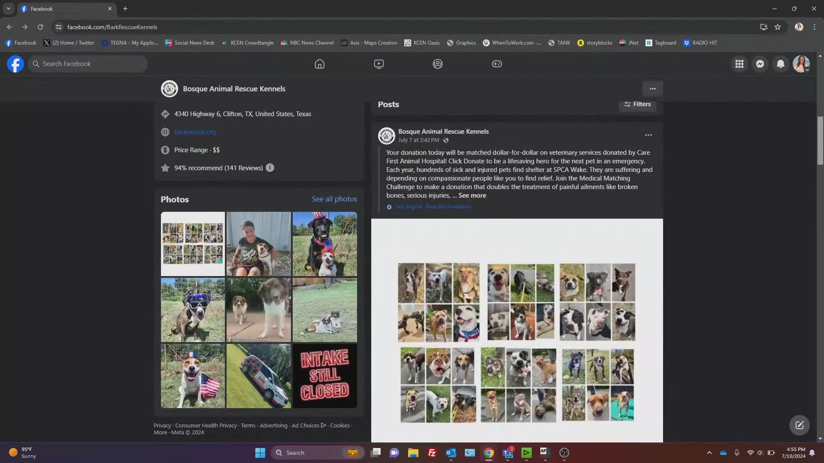Click the Facebook home icon

tap(319, 63)
